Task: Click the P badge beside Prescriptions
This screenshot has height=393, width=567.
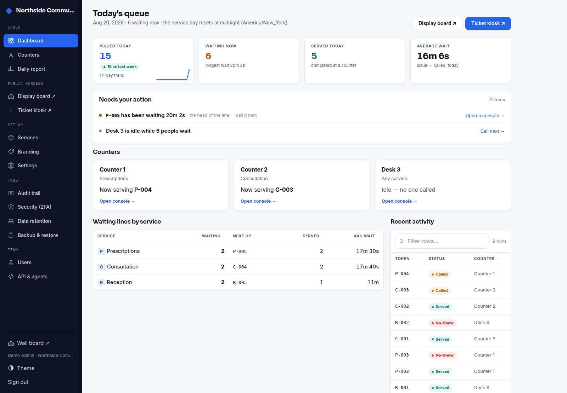Action: click(101, 252)
